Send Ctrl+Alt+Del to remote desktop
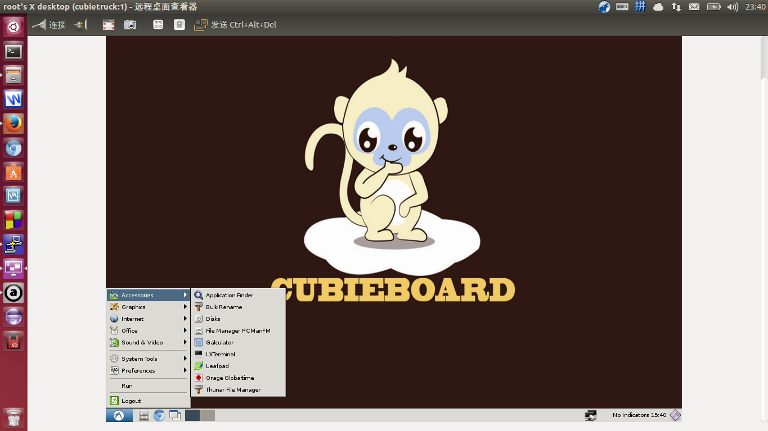This screenshot has width=768, height=431. pyautogui.click(x=235, y=25)
